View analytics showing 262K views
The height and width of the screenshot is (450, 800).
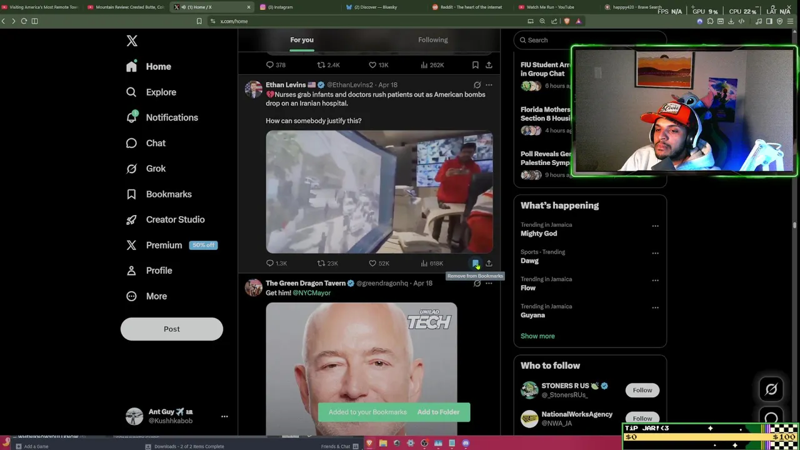432,65
